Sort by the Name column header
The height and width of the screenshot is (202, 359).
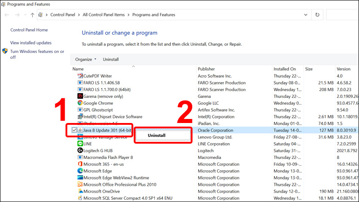click(78, 69)
